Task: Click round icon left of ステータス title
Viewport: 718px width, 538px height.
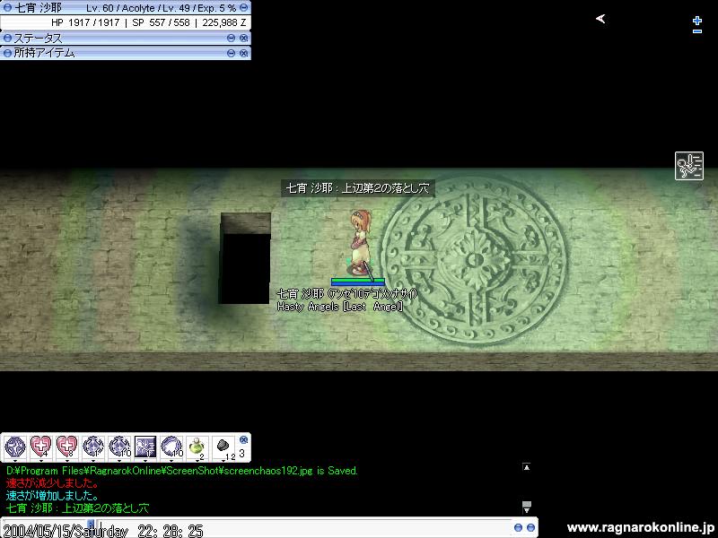Action: point(8,38)
